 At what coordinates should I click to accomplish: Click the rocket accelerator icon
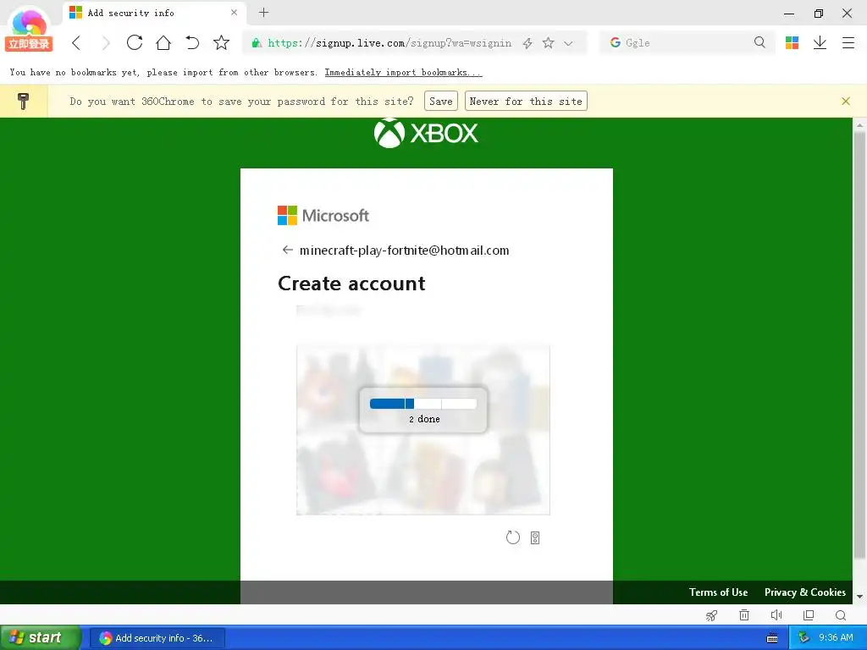[711, 615]
